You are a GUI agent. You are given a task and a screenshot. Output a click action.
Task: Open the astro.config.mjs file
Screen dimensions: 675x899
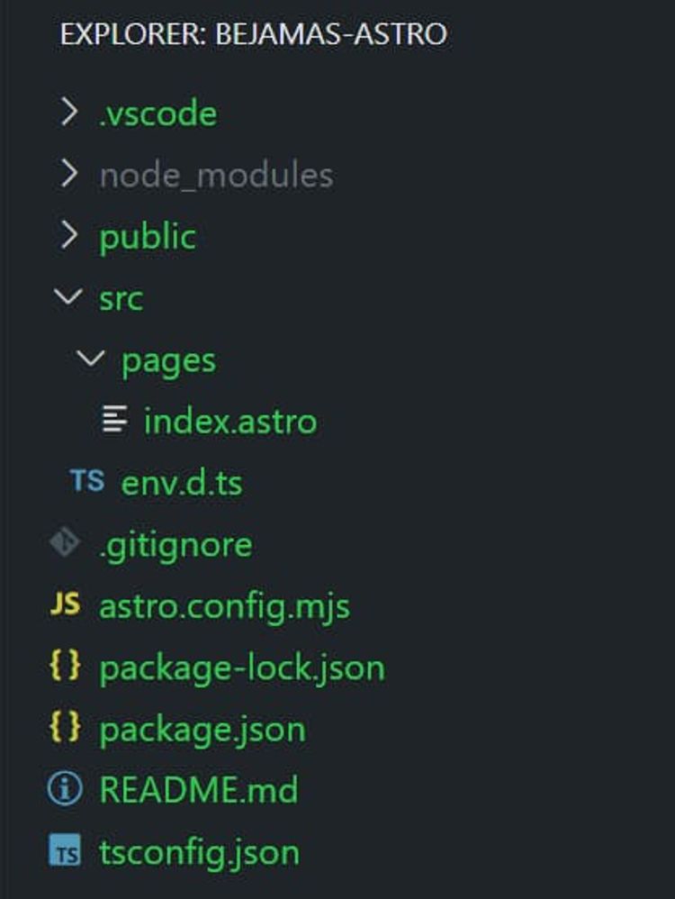point(225,606)
